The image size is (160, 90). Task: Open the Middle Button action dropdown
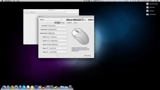point(57,33)
